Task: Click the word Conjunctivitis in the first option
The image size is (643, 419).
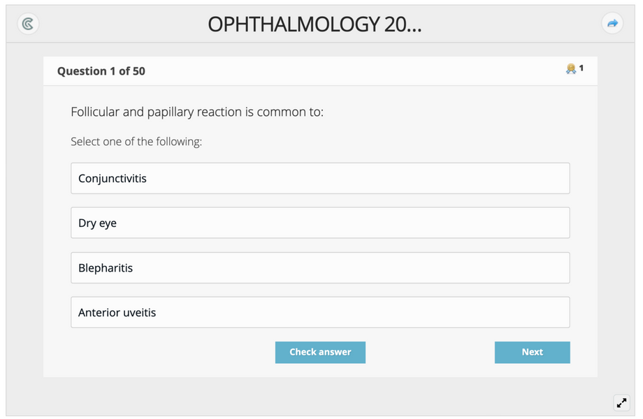Action: [113, 179]
